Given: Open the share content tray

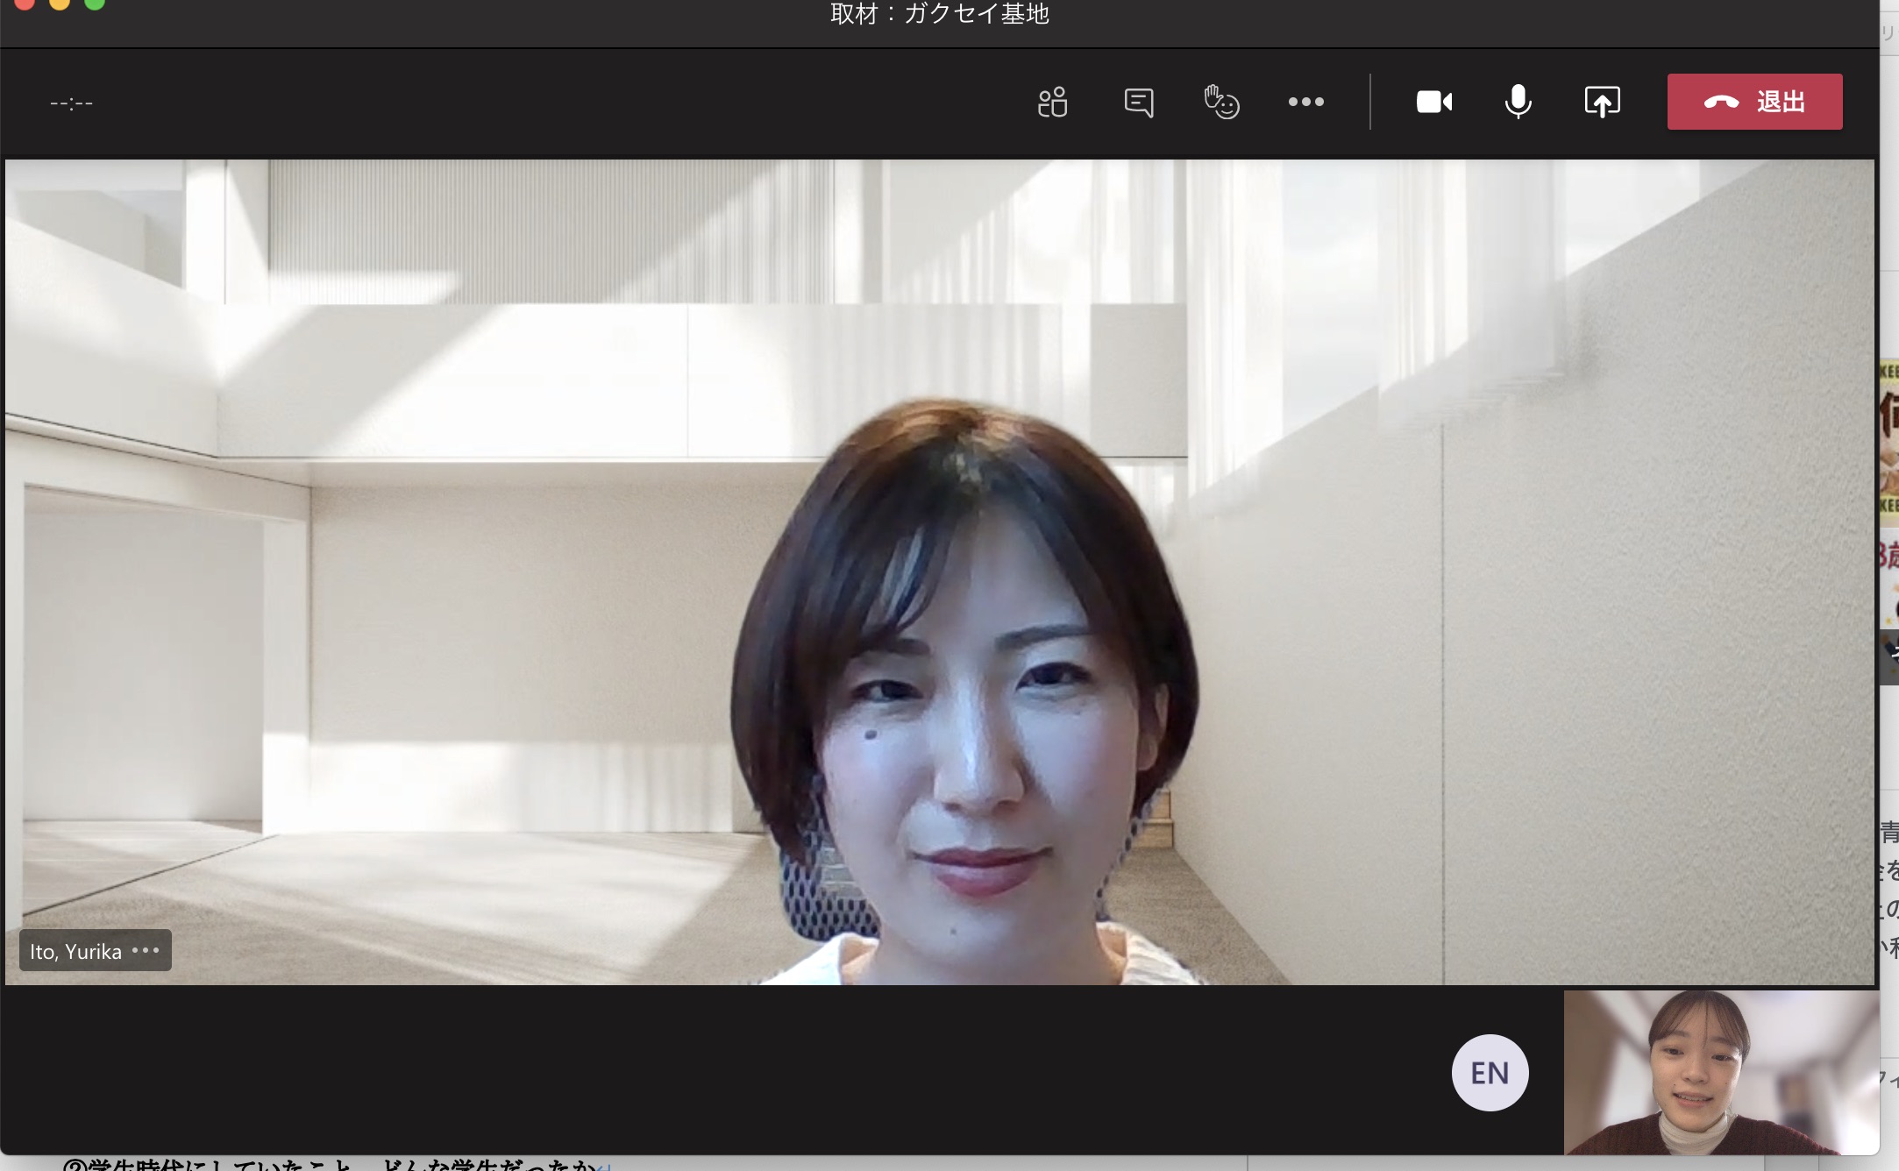Looking at the screenshot, I should [x=1602, y=102].
